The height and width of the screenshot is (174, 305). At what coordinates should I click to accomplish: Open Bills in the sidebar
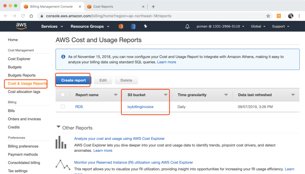(11, 111)
